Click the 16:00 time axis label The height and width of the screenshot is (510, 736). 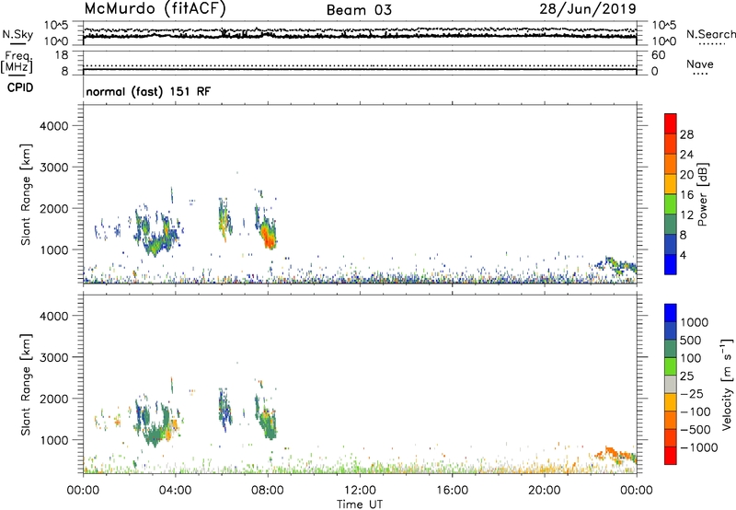point(452,491)
